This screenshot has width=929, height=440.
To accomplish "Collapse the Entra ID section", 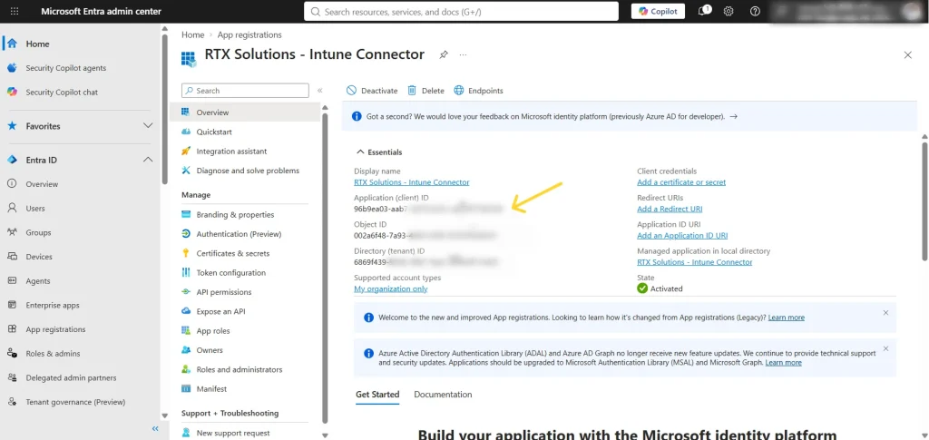I will (x=148, y=160).
